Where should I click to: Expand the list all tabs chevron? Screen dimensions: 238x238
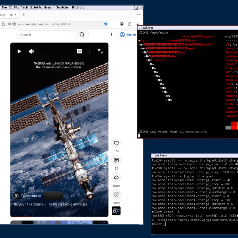coord(138,15)
